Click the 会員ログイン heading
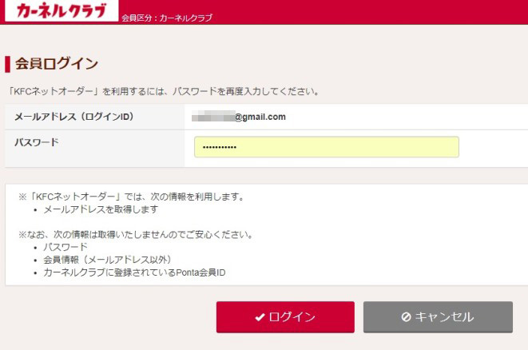528x350 pixels. coord(56,64)
